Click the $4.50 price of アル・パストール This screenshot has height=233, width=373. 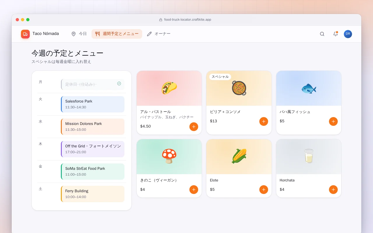145,126
